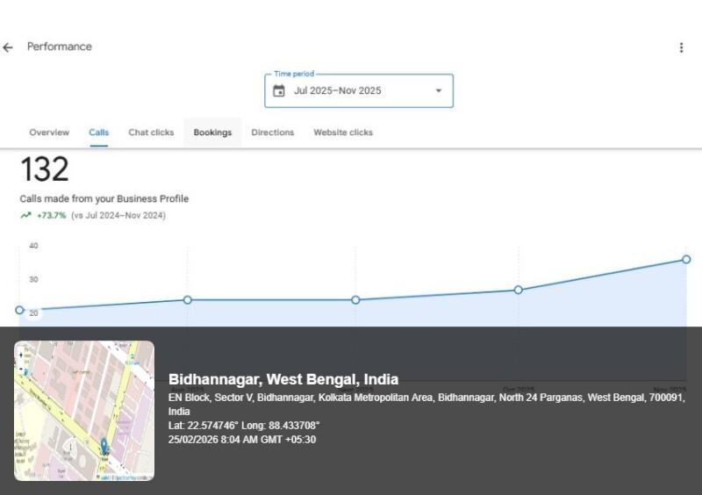Screen dimensions: 702x495
Task: Click the second data point on the line chart
Action: pyautogui.click(x=187, y=300)
